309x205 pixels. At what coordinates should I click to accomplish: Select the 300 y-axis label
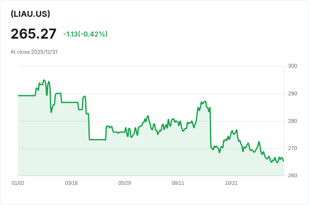293,66
